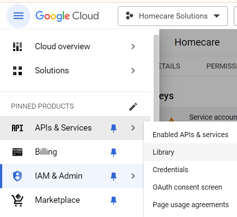The height and width of the screenshot is (217, 237).
Task: Expand IAM & Admin submenu chevron
Action: click(133, 176)
